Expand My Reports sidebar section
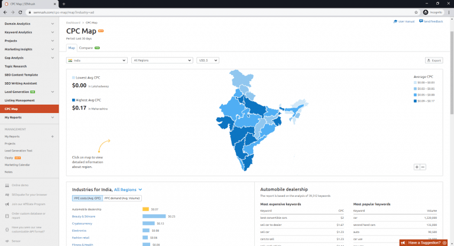 click(x=29, y=117)
